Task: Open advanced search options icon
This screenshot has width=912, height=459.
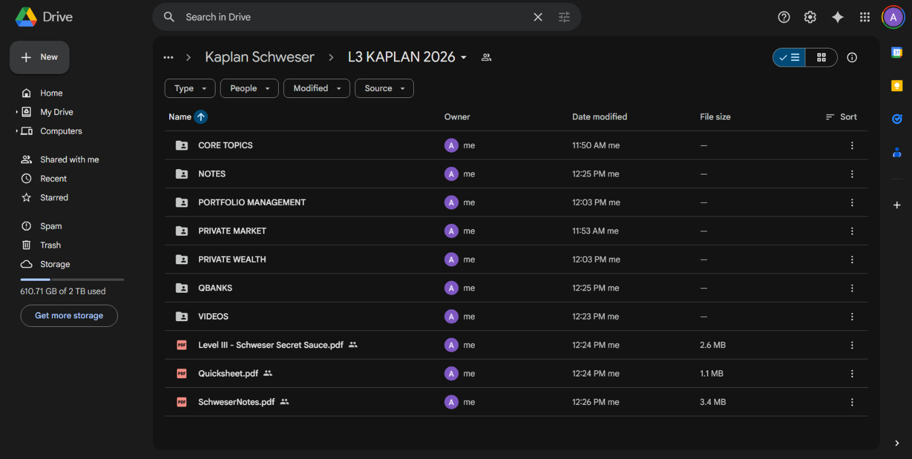Action: 564,17
